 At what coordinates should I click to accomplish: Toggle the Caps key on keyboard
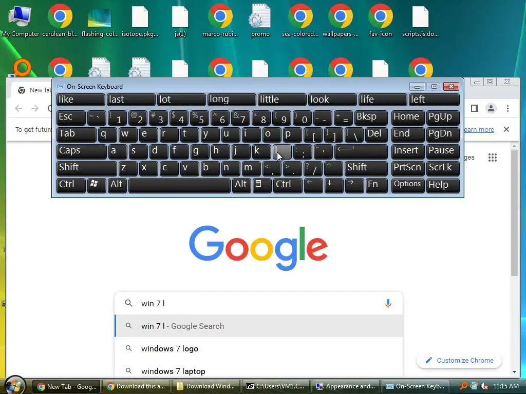point(82,151)
